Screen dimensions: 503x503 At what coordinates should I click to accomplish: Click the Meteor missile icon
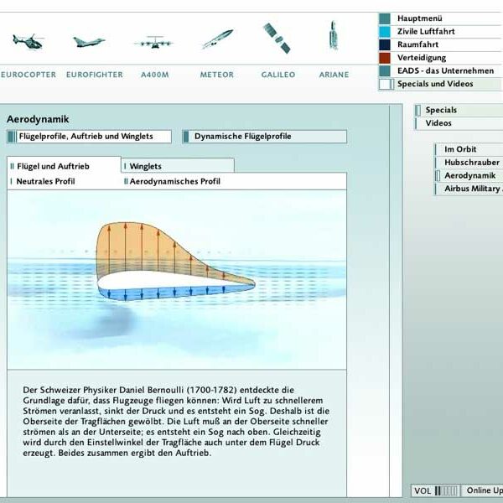click(217, 39)
